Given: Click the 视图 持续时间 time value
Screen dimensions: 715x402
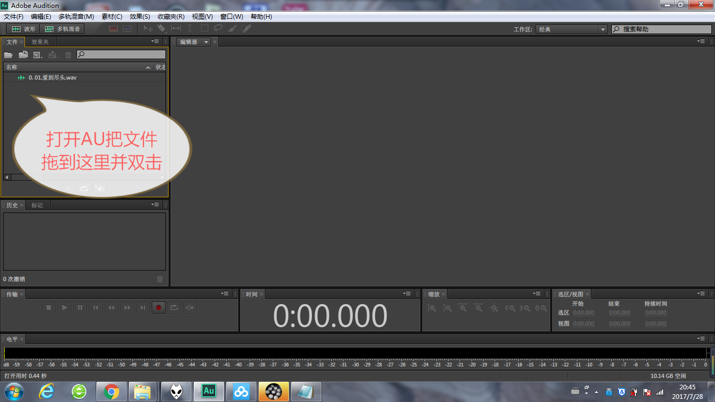Looking at the screenshot, I should pyautogui.click(x=656, y=323).
